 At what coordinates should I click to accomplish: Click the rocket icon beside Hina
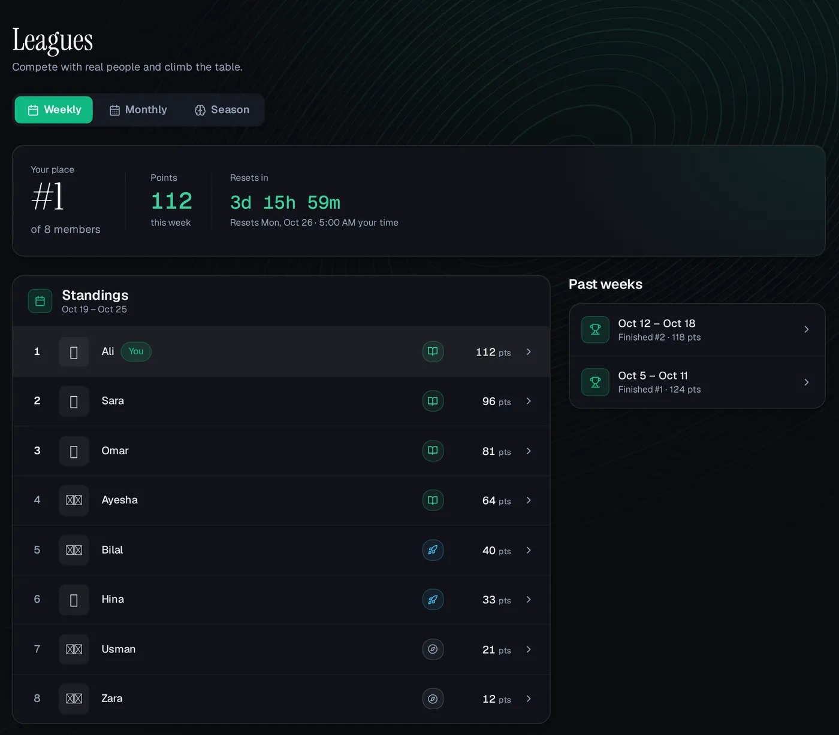pyautogui.click(x=433, y=599)
